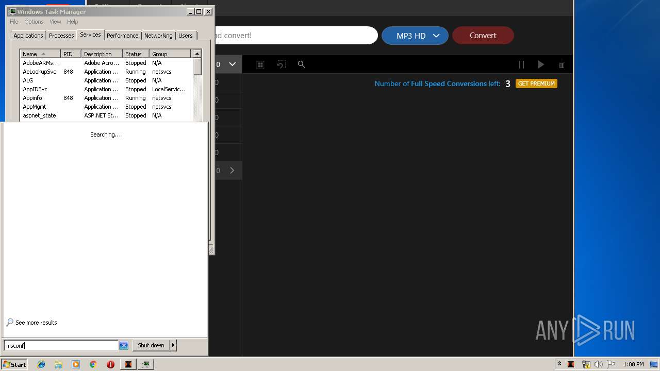Image resolution: width=660 pixels, height=371 pixels.
Task: Sort services by Description column
Action: tap(102, 54)
